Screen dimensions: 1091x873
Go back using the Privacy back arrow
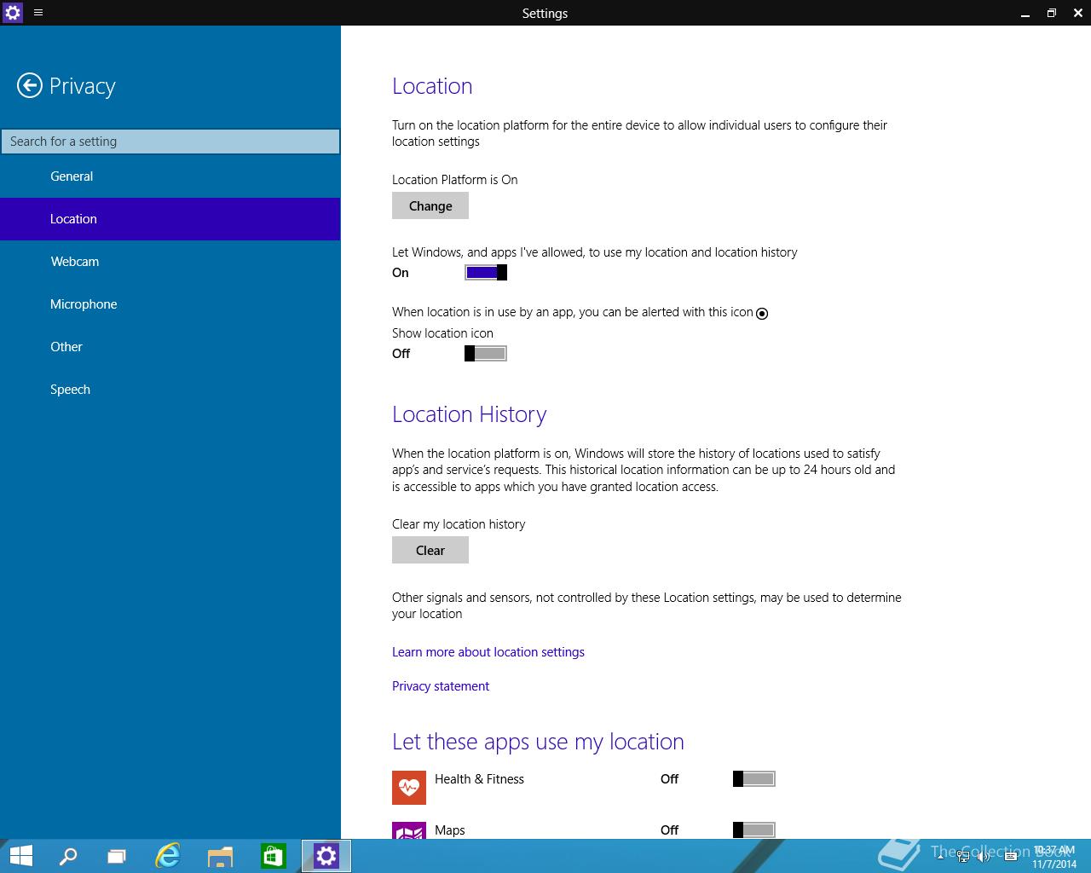30,85
